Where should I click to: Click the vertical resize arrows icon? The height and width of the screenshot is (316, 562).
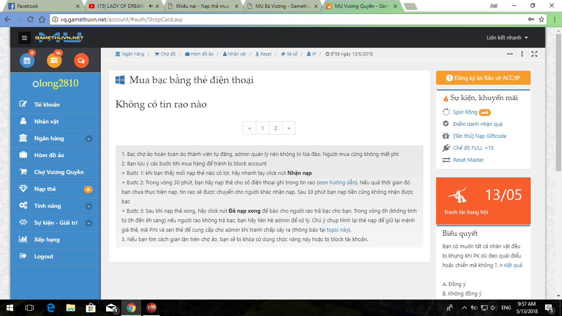[522, 54]
